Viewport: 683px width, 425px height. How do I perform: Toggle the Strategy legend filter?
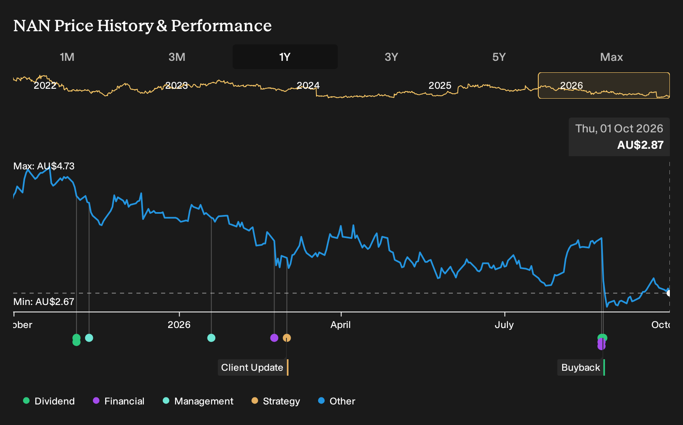click(276, 401)
